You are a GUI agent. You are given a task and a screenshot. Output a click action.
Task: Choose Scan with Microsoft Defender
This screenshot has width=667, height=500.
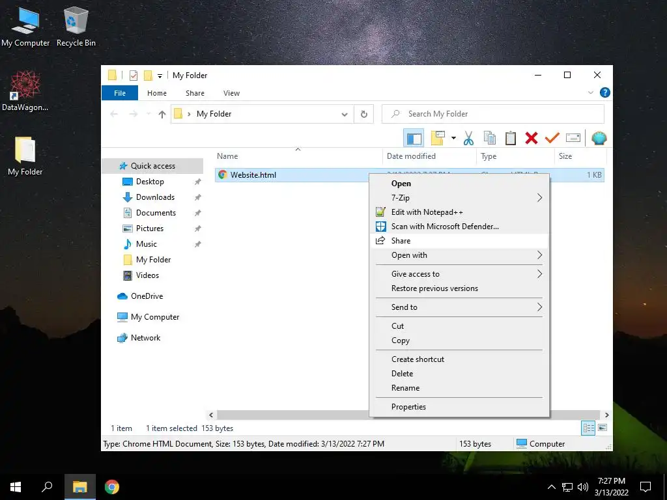(x=459, y=226)
